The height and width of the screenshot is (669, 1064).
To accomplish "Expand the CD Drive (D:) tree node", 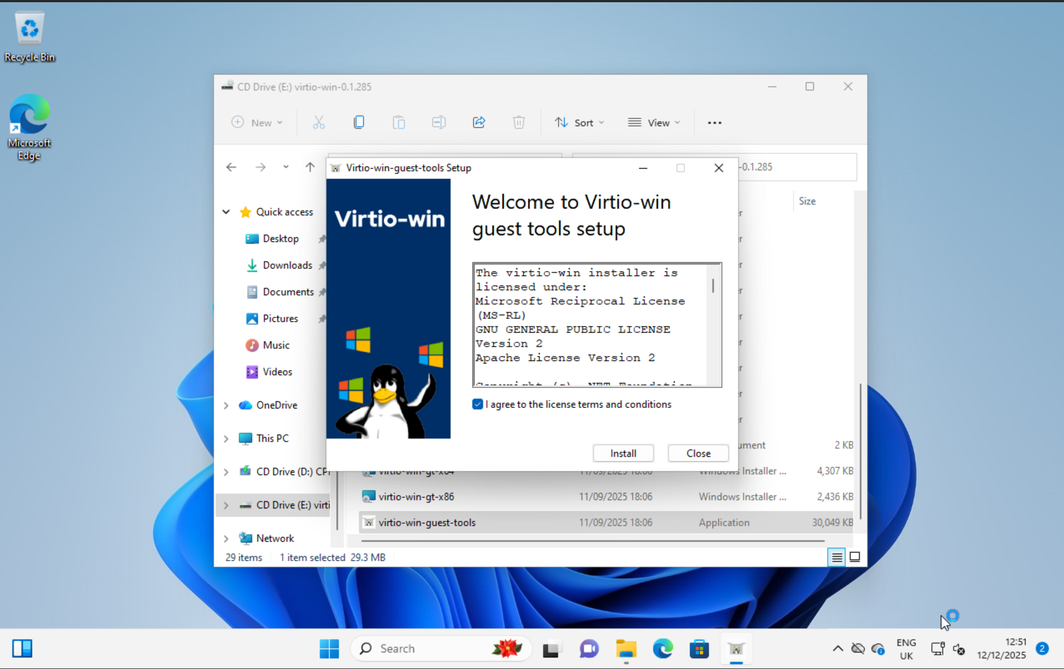I will (x=226, y=471).
